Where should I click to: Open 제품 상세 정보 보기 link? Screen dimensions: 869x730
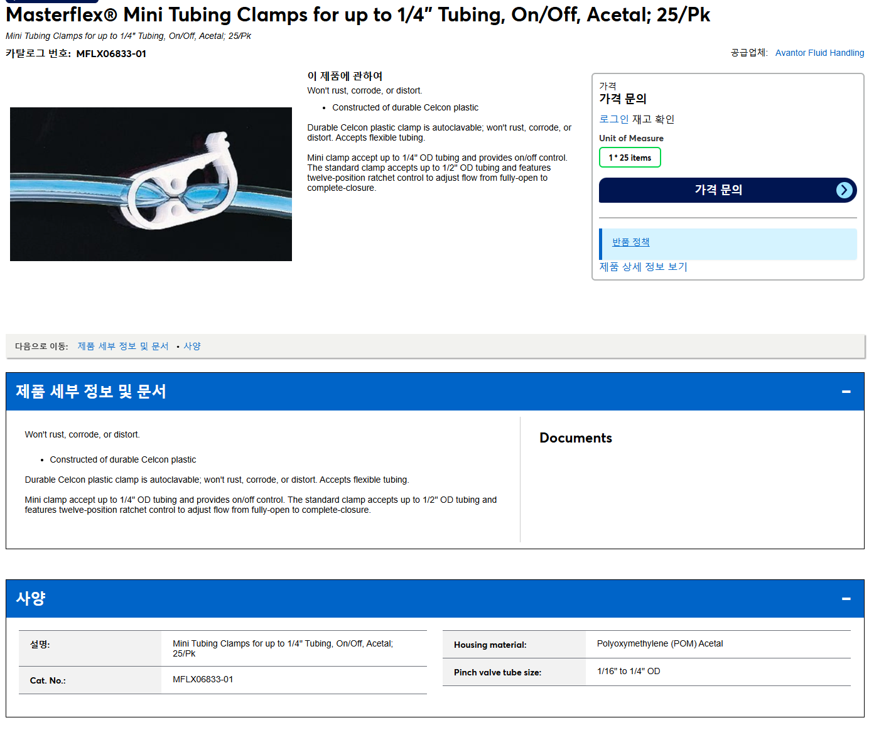click(643, 267)
